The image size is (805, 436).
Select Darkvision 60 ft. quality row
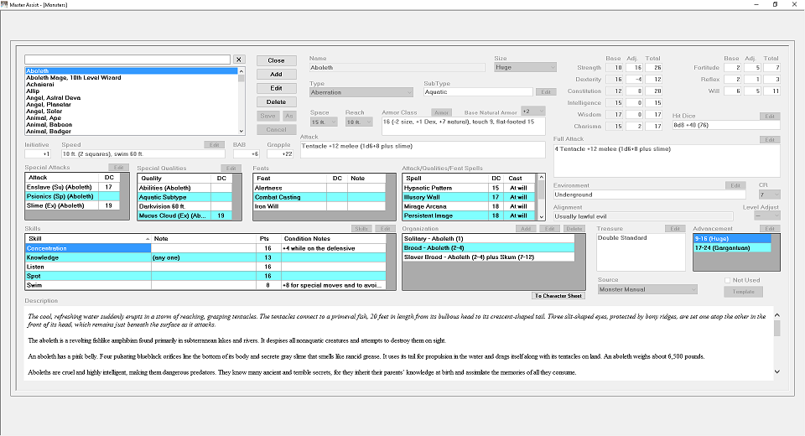pyautogui.click(x=184, y=206)
